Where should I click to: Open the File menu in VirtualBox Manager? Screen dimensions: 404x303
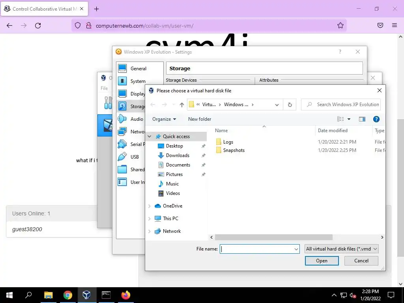[x=104, y=88]
